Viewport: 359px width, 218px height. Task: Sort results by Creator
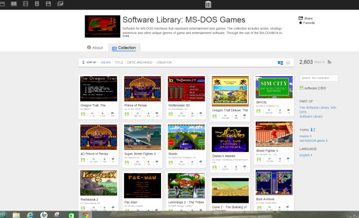click(x=164, y=62)
